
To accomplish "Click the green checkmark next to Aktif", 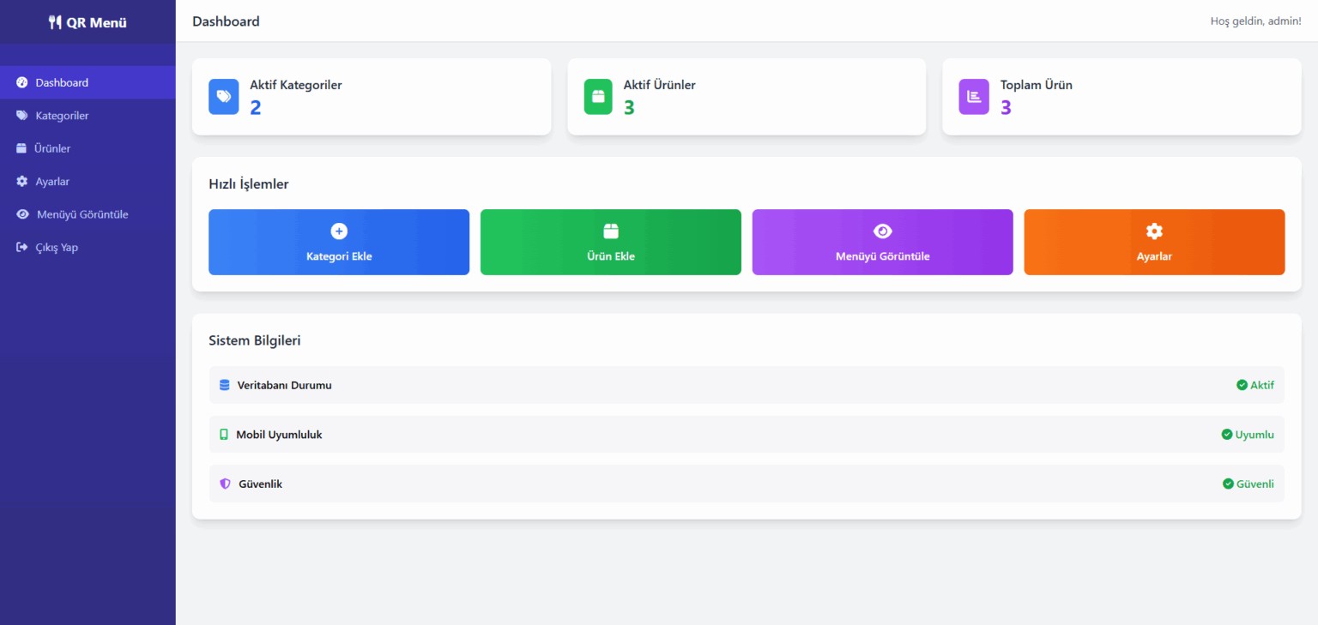I will point(1242,385).
